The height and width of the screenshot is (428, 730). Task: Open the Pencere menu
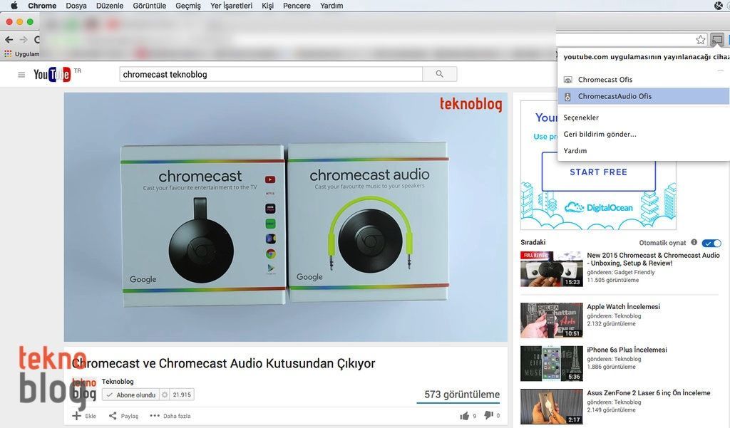[297, 6]
